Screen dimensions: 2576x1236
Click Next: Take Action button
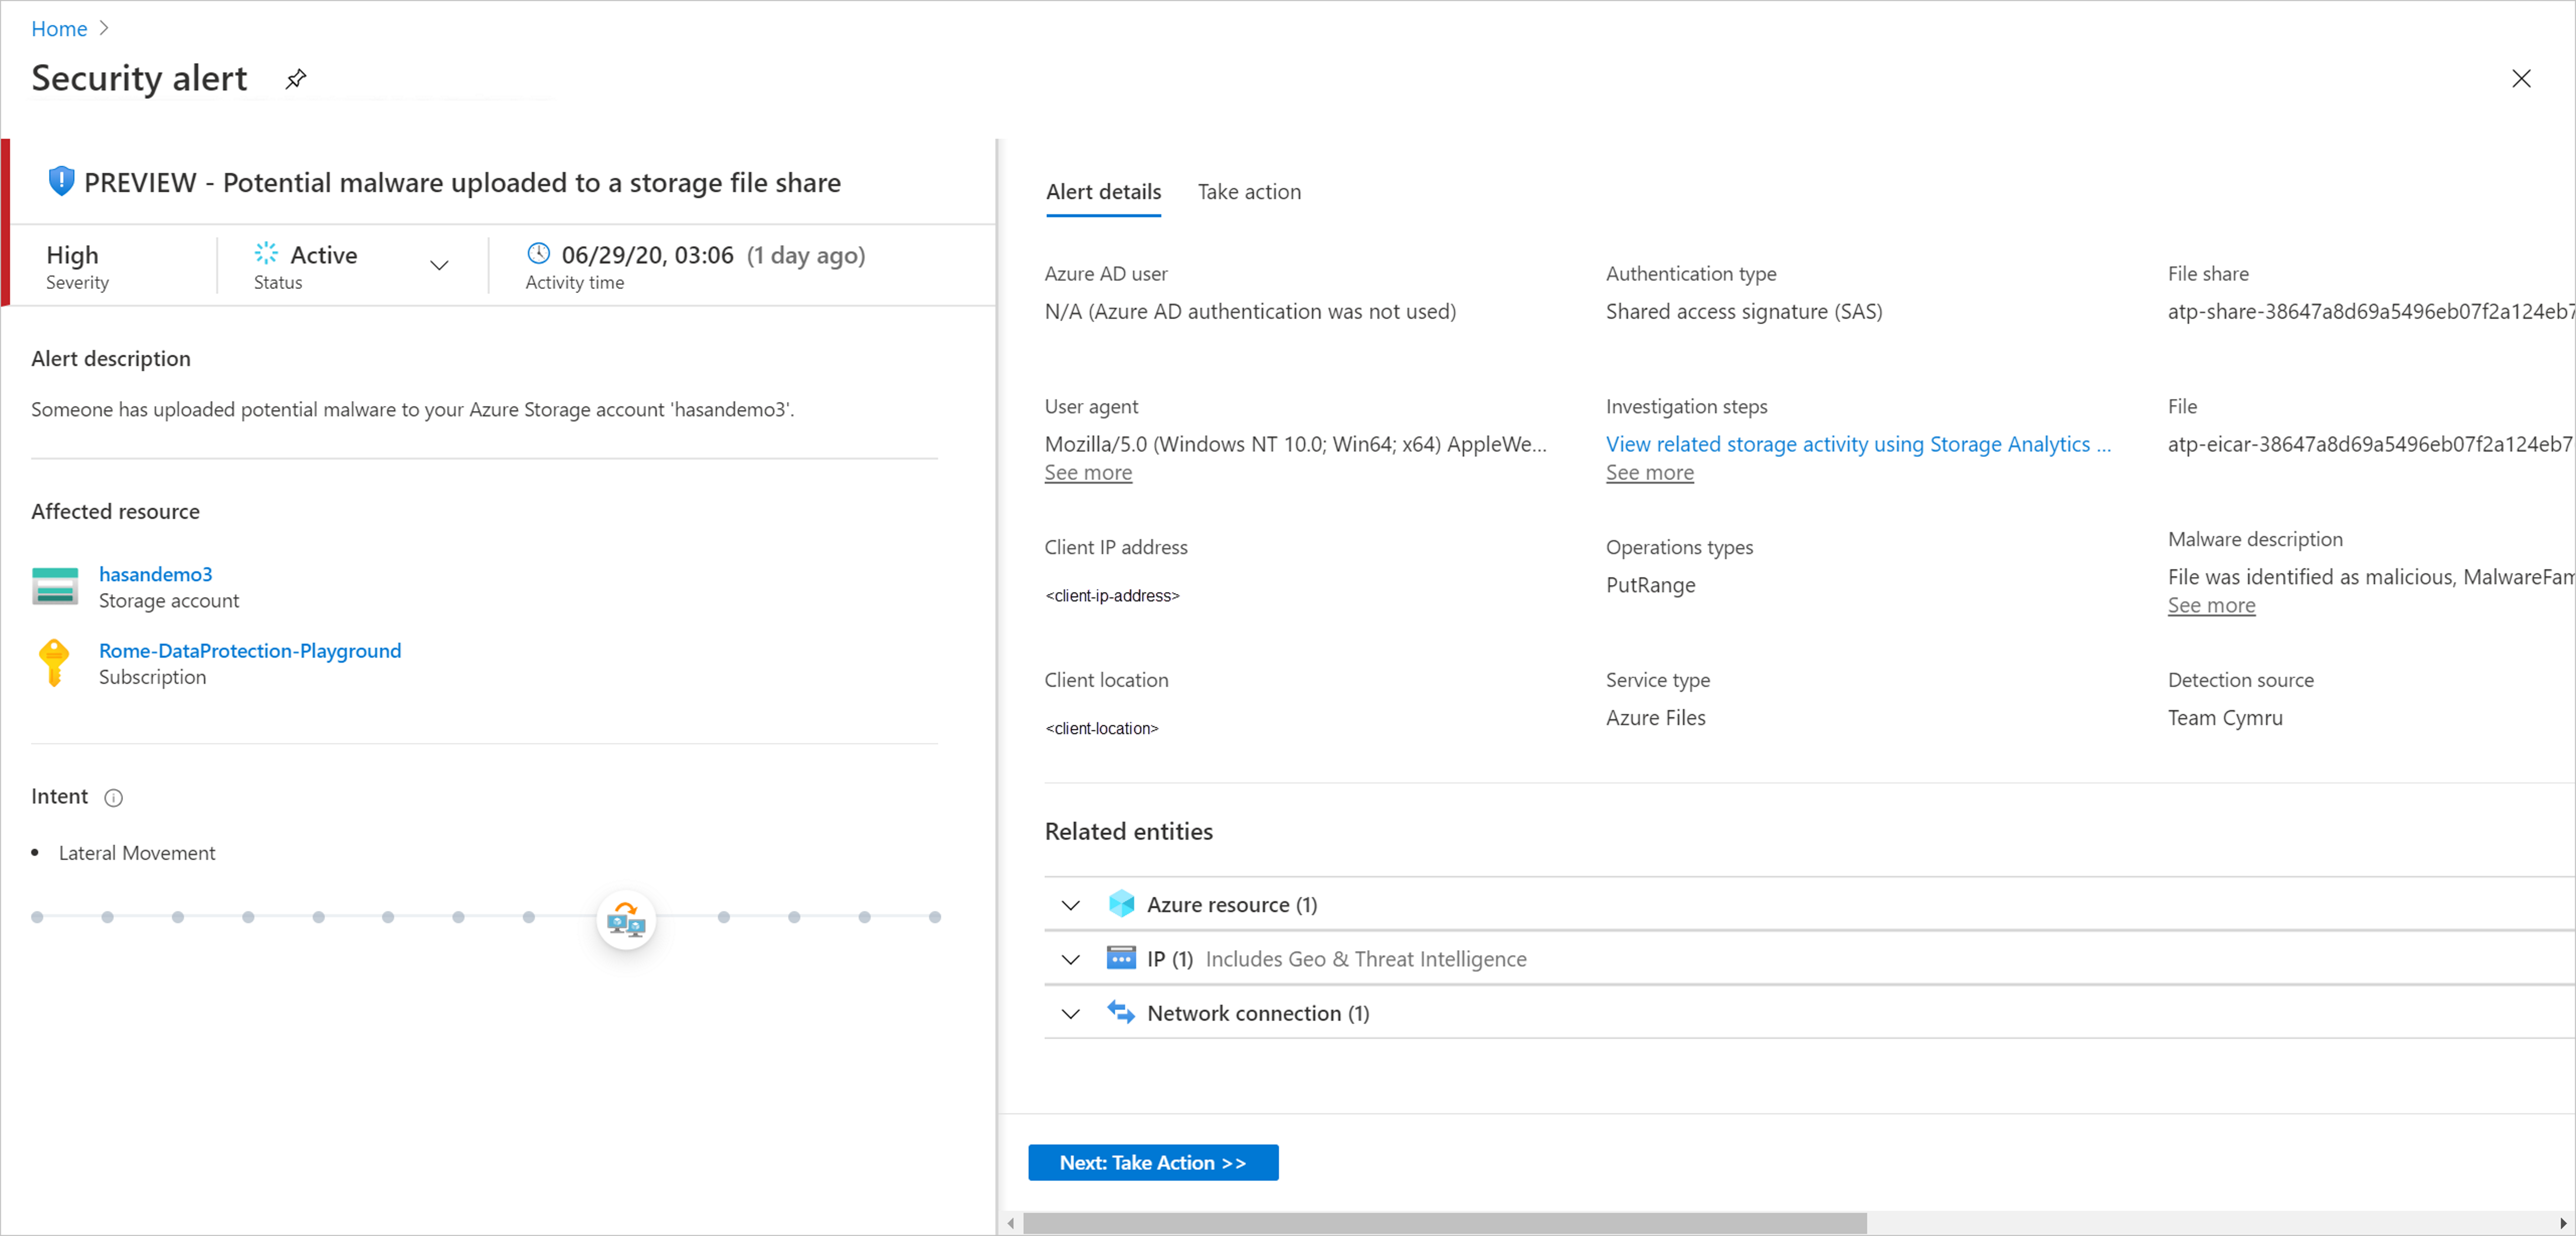[x=1153, y=1162]
